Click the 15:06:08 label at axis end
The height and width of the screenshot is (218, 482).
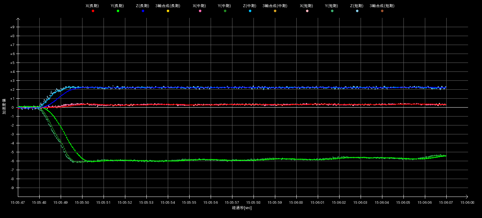(x=467, y=202)
